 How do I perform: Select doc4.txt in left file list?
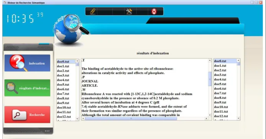66,80
